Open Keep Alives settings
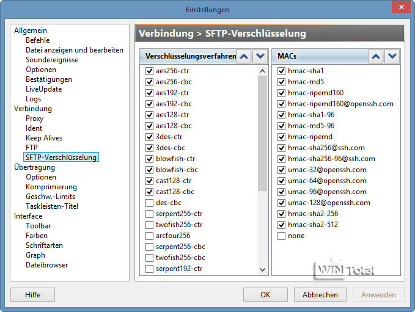This screenshot has height=312, width=415. 44,138
